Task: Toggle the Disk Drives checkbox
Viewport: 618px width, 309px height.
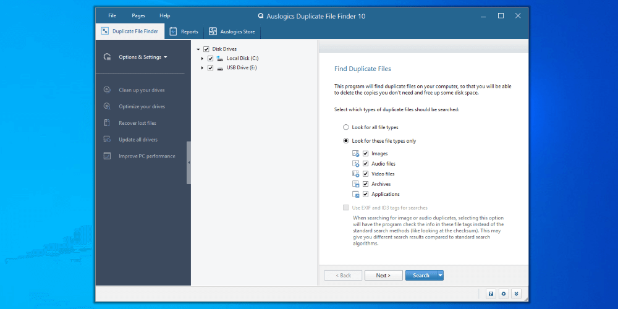Action: coord(206,49)
